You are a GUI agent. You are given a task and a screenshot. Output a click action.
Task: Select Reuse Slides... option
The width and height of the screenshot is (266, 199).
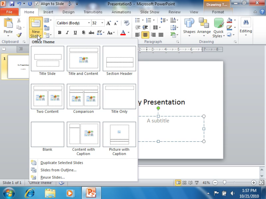(x=52, y=177)
